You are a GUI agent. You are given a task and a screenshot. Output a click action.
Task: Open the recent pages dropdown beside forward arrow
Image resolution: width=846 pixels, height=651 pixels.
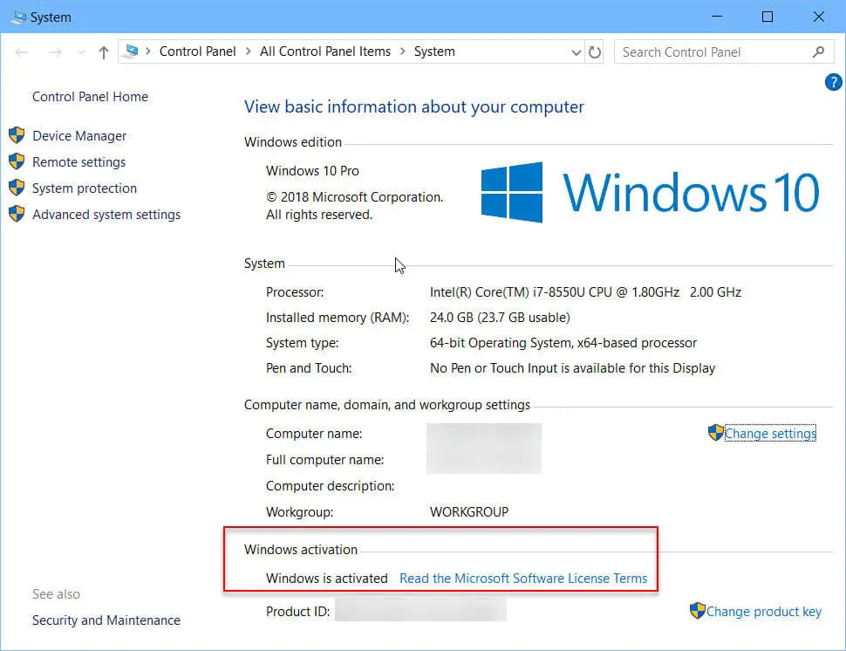(81, 51)
